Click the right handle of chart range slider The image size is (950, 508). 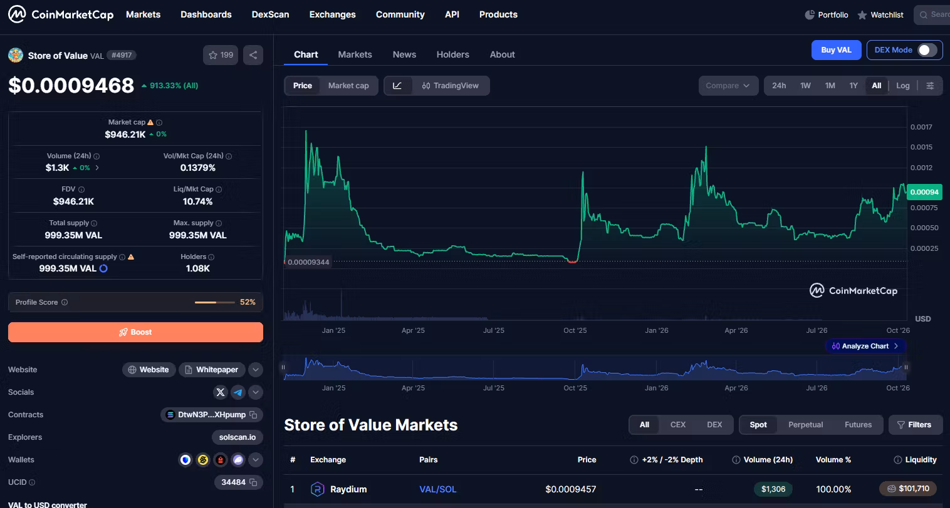click(906, 367)
